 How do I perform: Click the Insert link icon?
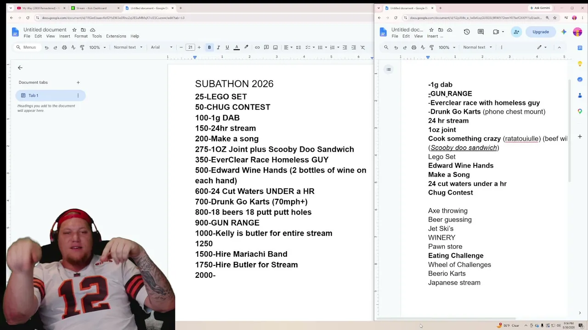(x=257, y=47)
